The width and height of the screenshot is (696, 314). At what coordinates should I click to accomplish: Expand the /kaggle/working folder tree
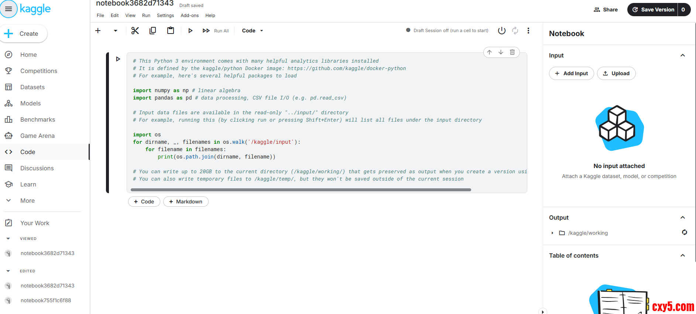[552, 233]
